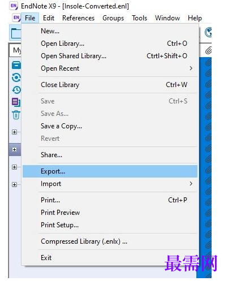Select the Unfiled references icon in sidebar
228x281 pixels.
[16, 102]
